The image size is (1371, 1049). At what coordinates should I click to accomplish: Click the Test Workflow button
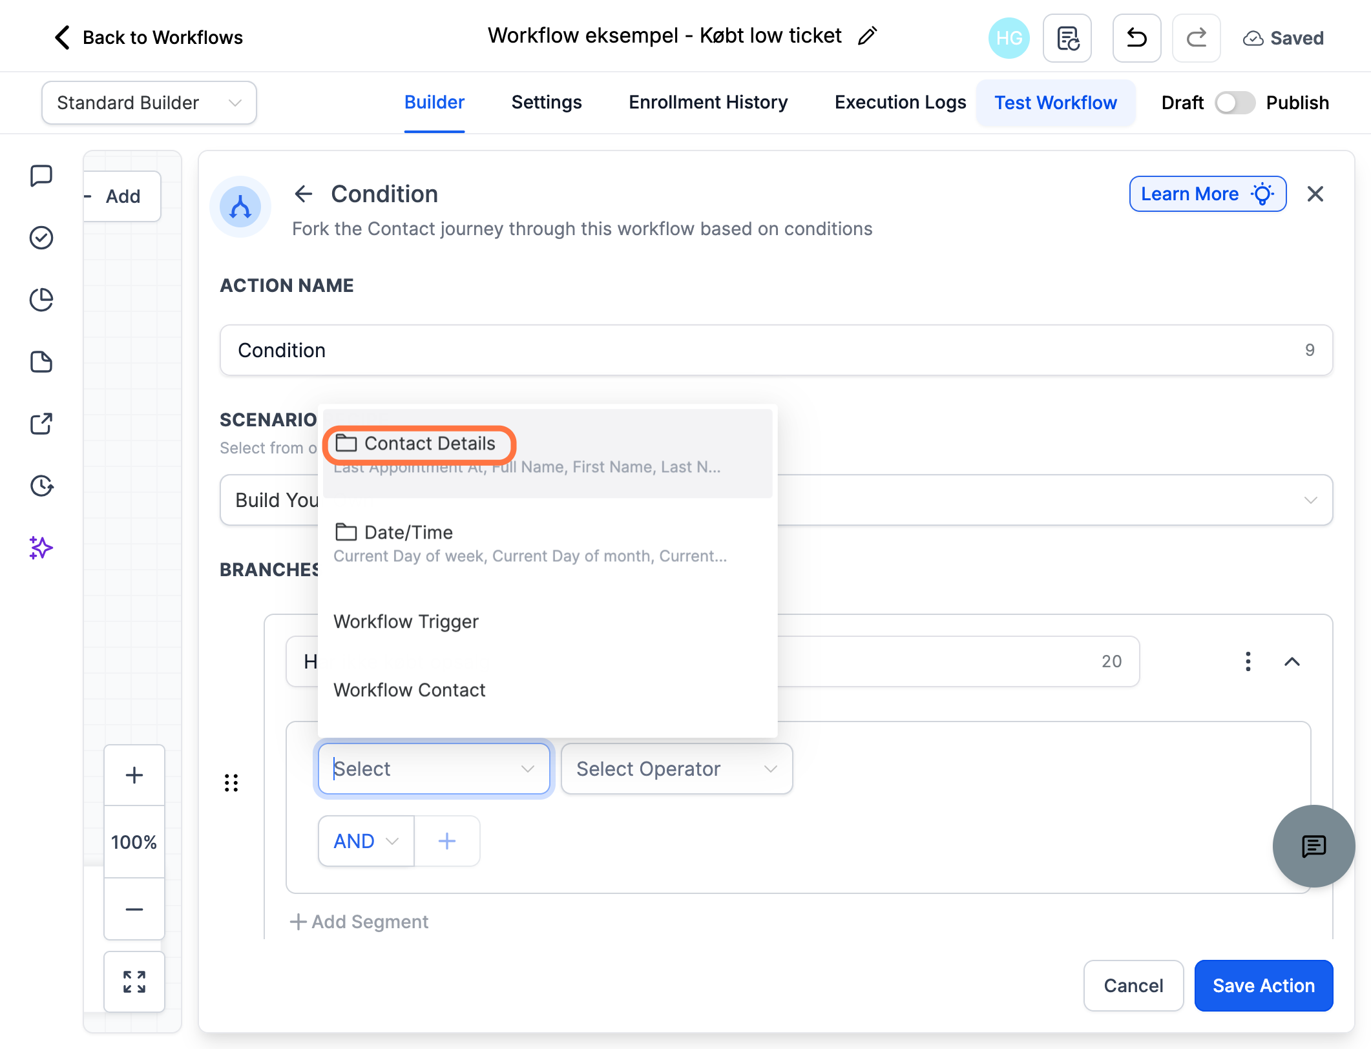[1056, 103]
